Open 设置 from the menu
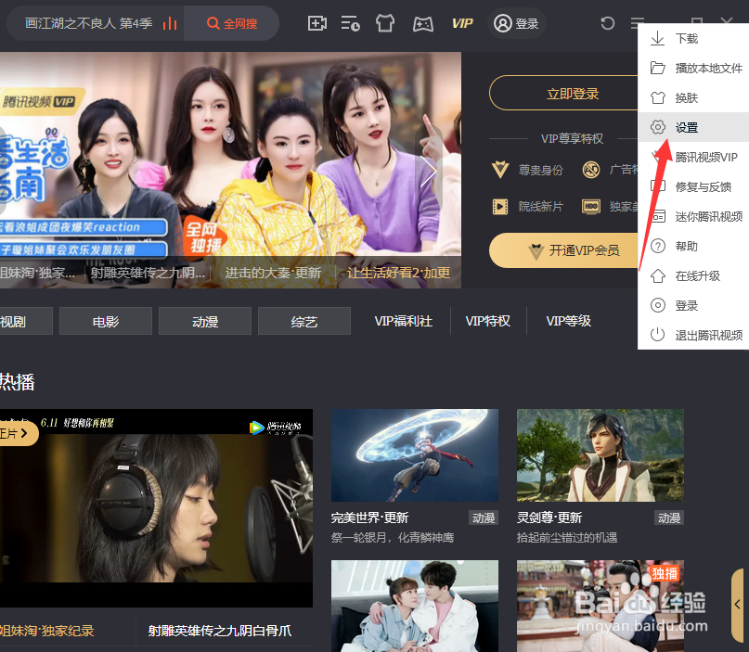Image resolution: width=749 pixels, height=652 pixels. pyautogui.click(x=693, y=127)
